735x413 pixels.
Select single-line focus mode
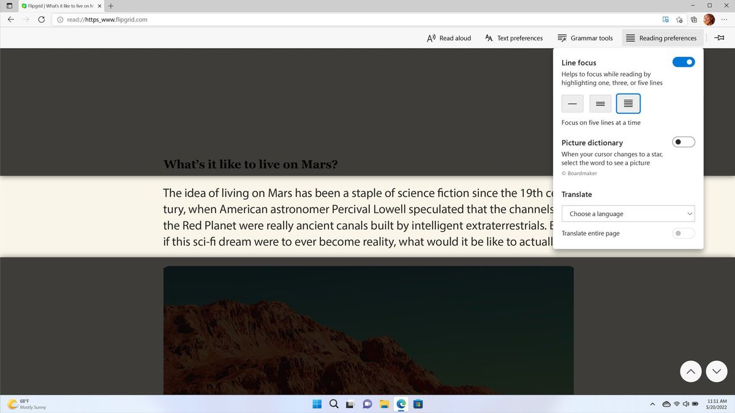[x=572, y=103]
